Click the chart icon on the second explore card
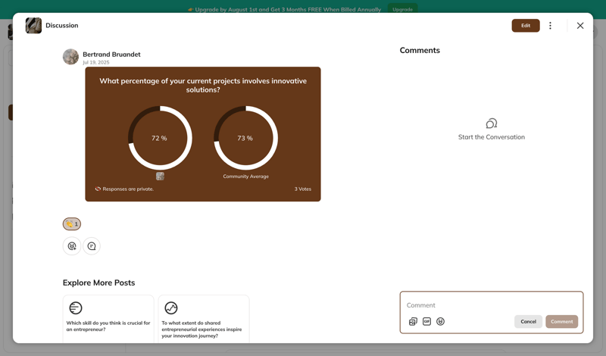 [x=171, y=308]
